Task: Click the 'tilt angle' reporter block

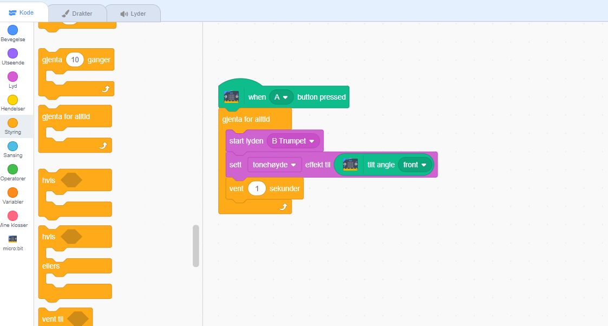Action: [384, 165]
